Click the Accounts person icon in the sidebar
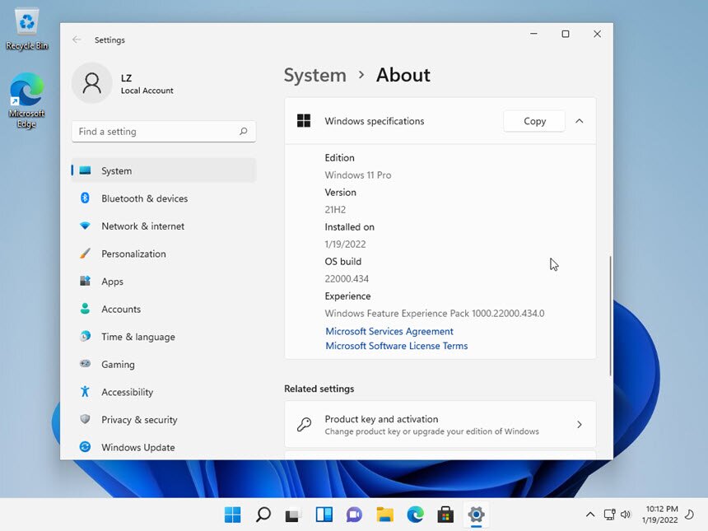 click(x=85, y=309)
